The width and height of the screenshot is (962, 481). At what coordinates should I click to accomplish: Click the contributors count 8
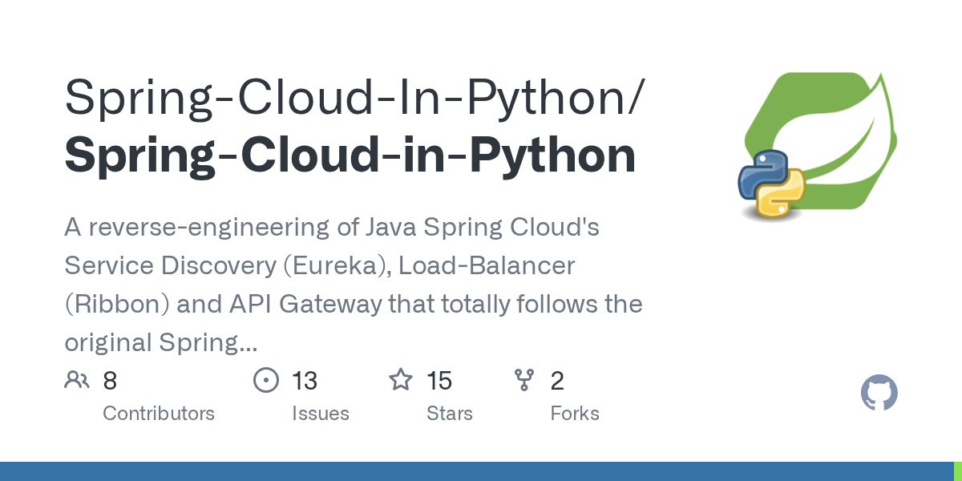110,381
